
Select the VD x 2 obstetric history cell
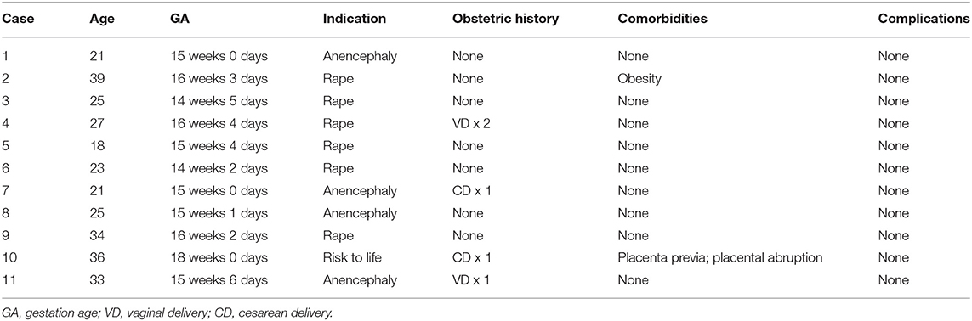click(x=471, y=125)
